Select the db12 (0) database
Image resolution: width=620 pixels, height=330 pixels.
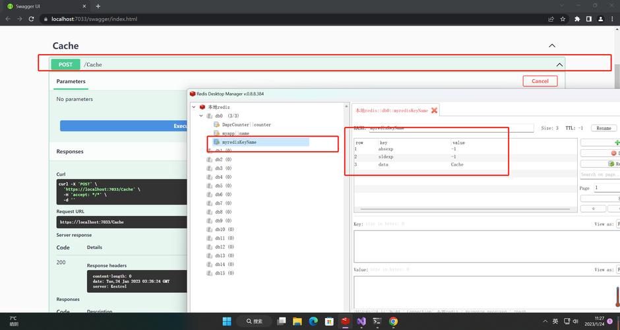225,247
